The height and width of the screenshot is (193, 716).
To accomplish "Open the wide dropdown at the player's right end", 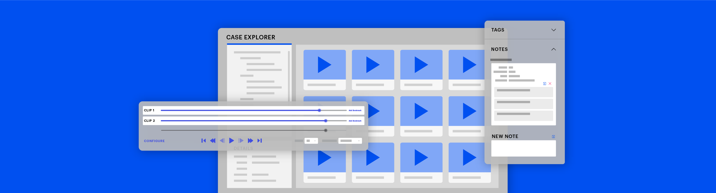I will 350,141.
